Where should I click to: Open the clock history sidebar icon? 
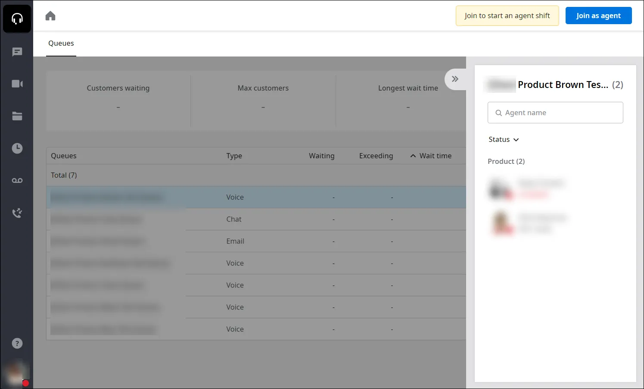point(17,148)
